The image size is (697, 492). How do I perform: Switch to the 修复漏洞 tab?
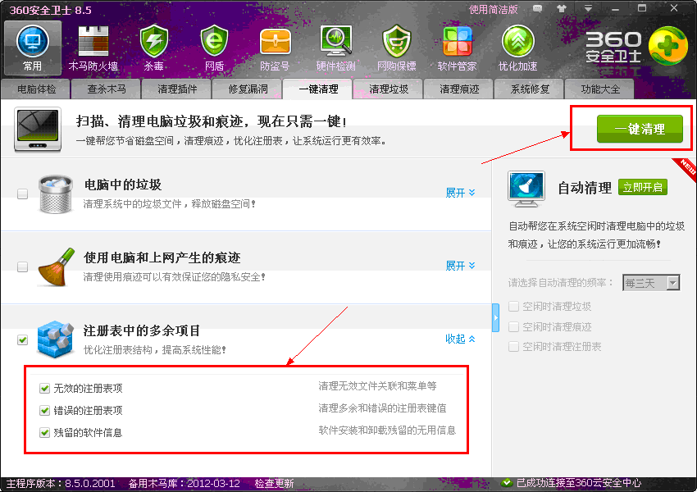[x=248, y=89]
